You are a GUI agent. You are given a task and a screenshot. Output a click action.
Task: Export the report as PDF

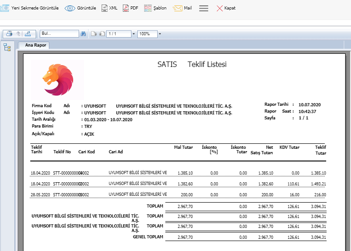click(131, 8)
